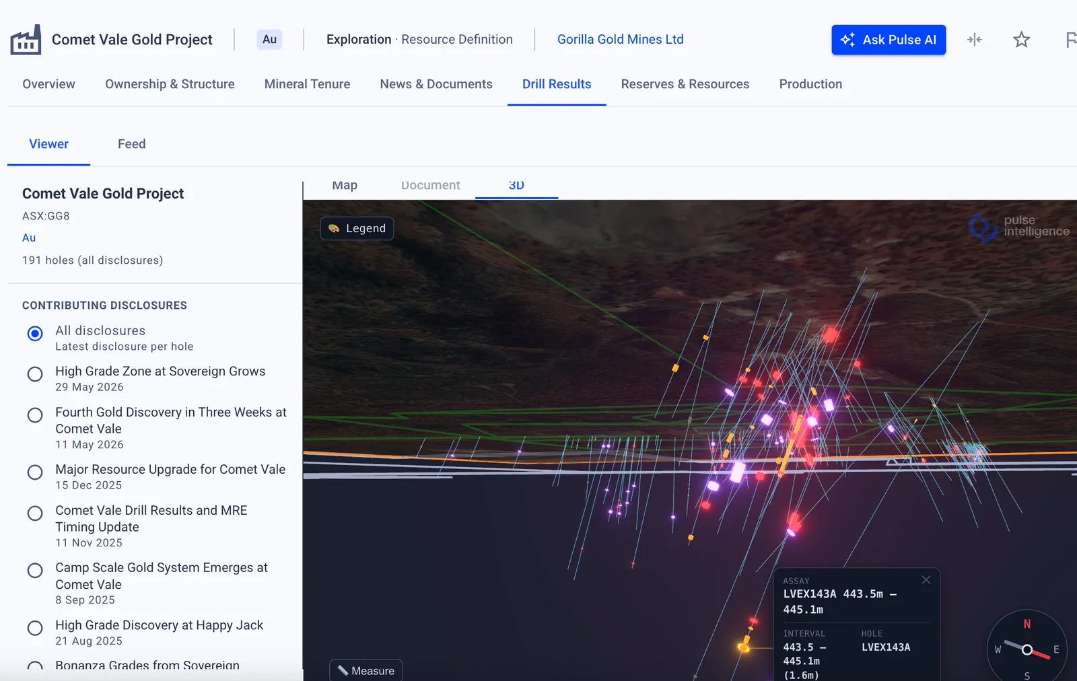Close the LVEX143A assay popup
Viewport: 1077px width, 681px height.
pos(926,579)
